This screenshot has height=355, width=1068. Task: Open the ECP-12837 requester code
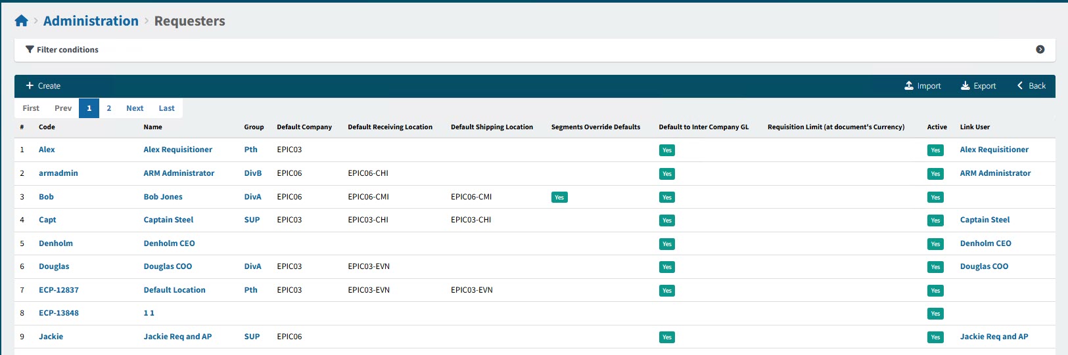coord(58,290)
